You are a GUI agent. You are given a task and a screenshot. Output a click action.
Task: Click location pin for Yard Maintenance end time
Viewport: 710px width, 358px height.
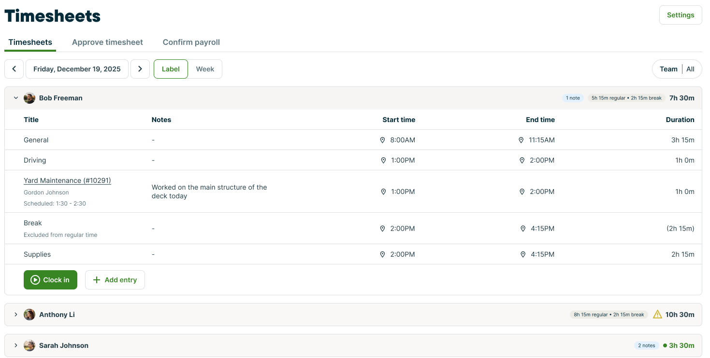coord(522,192)
